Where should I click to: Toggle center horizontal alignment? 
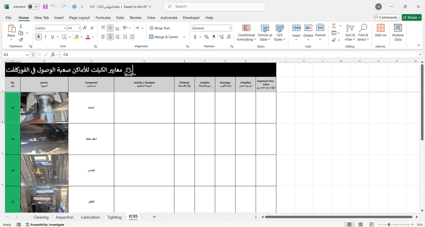click(110, 37)
